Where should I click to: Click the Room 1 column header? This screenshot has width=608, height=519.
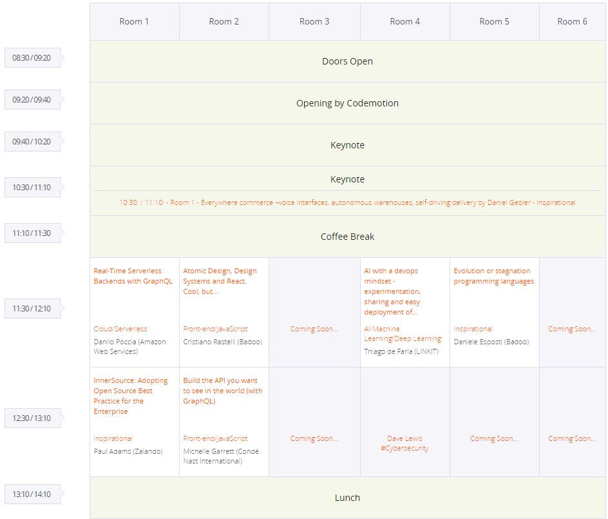coord(134,21)
